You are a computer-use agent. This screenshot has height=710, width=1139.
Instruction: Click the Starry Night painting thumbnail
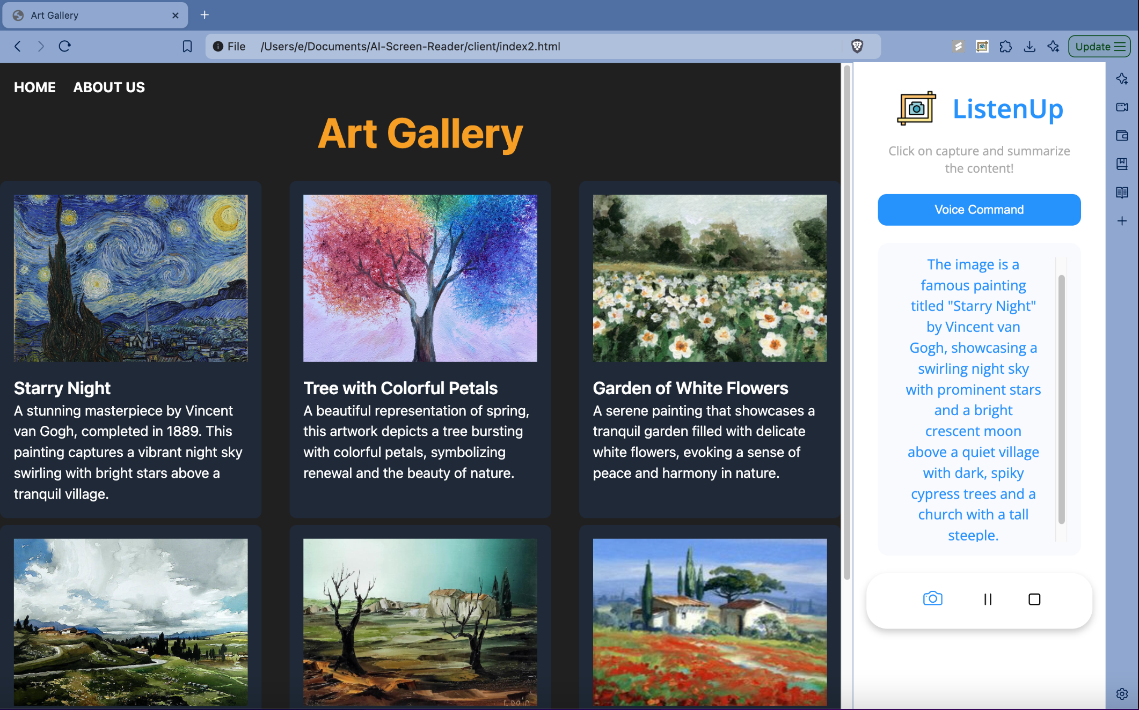pyautogui.click(x=130, y=278)
